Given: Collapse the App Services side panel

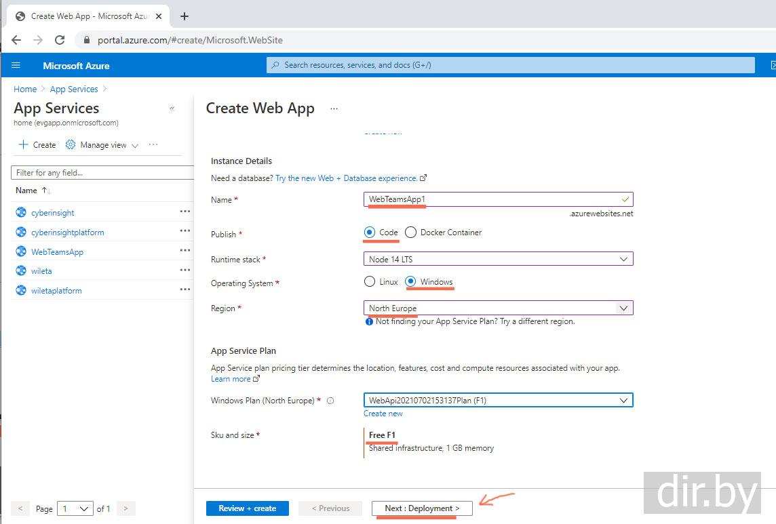Looking at the screenshot, I should pos(172,108).
